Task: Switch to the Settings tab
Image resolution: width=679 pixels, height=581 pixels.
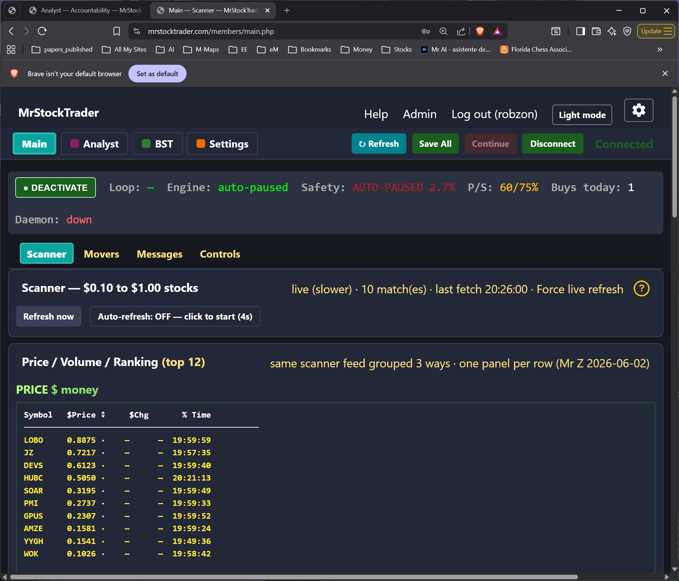Action: [222, 144]
